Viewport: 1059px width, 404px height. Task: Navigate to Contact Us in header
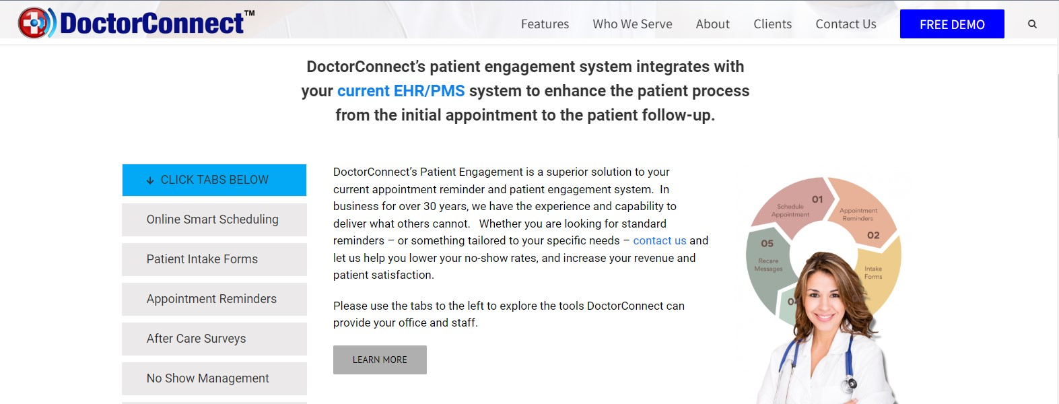pyautogui.click(x=846, y=24)
